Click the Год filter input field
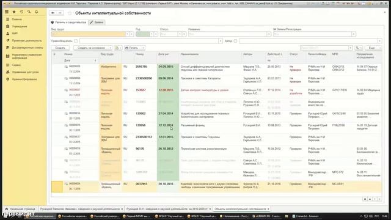The width and height of the screenshot is (391, 220). (x=142, y=34)
